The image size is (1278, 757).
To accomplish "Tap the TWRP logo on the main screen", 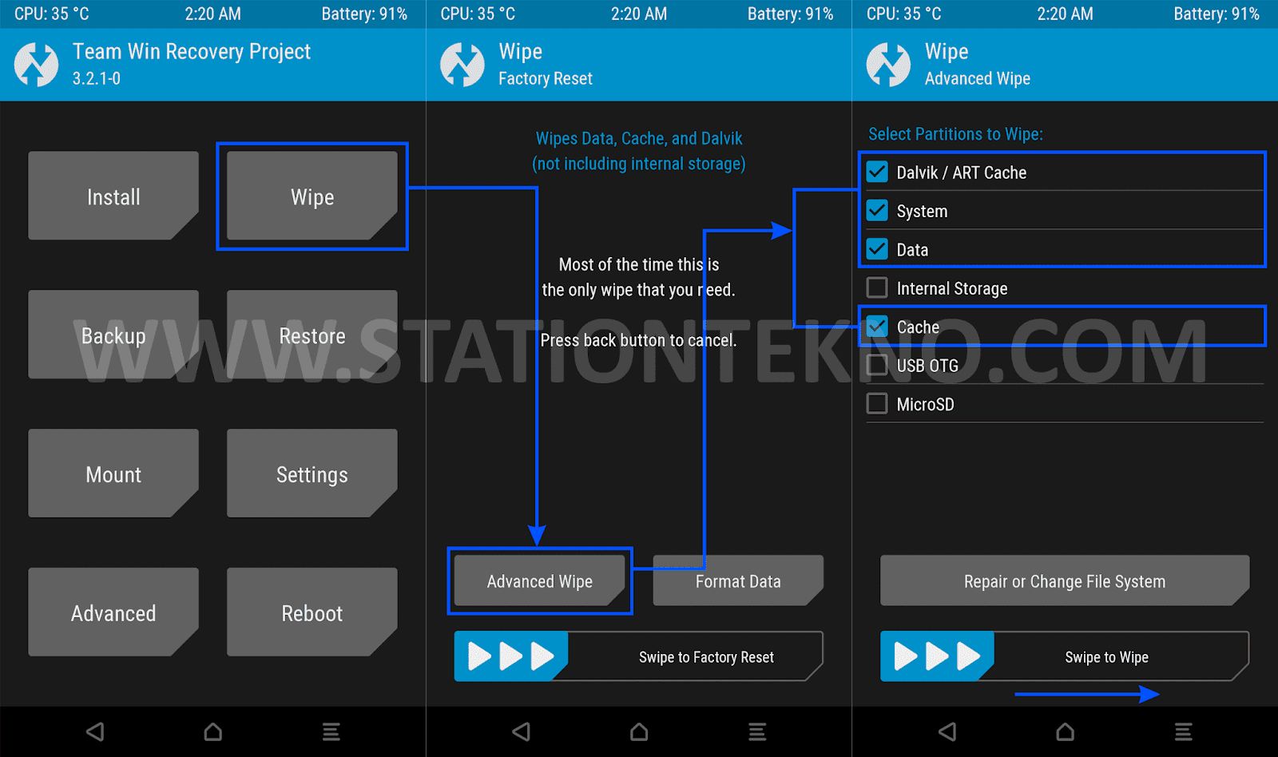I will pyautogui.click(x=36, y=64).
